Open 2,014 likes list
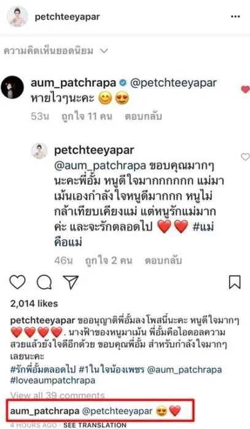Image resolution: width=250 pixels, height=429 pixels. [x=34, y=303]
